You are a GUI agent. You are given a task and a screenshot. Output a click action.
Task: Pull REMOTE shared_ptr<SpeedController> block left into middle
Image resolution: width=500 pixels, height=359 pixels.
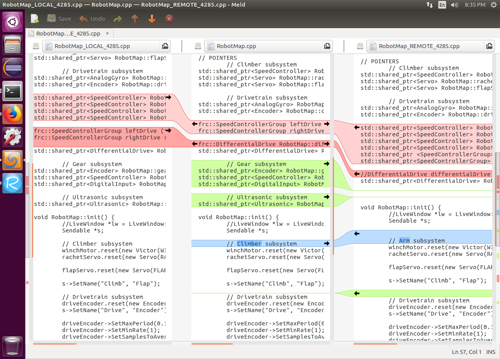pyautogui.click(x=357, y=127)
